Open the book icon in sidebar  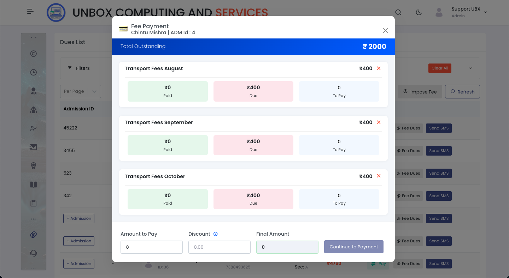[34, 185]
